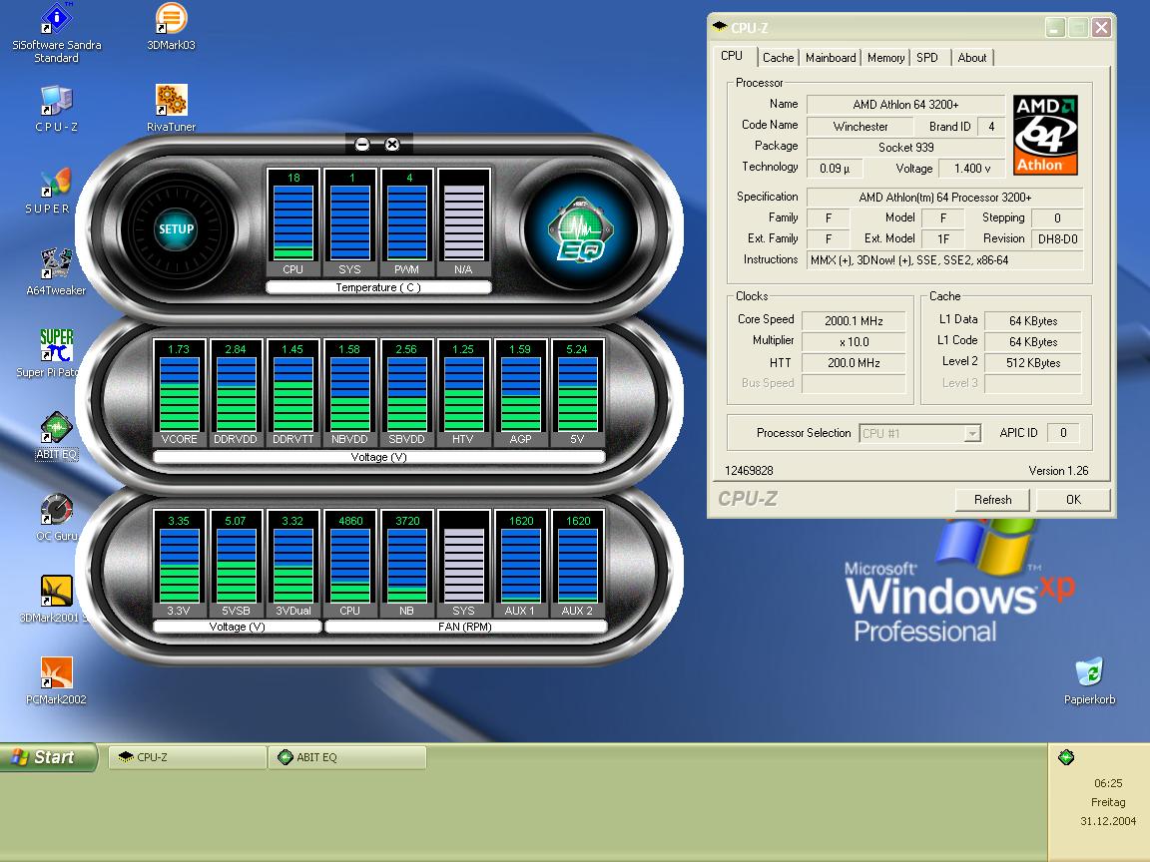
Task: Open the A64Tweaker desktop shortcut
Action: [56, 264]
